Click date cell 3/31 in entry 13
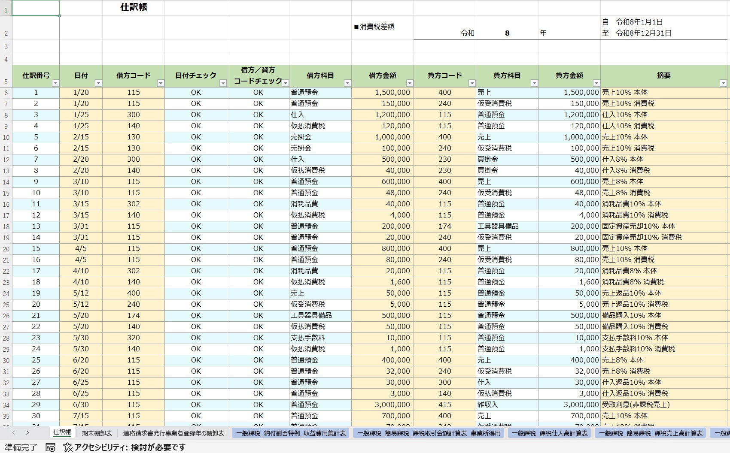 (x=81, y=226)
